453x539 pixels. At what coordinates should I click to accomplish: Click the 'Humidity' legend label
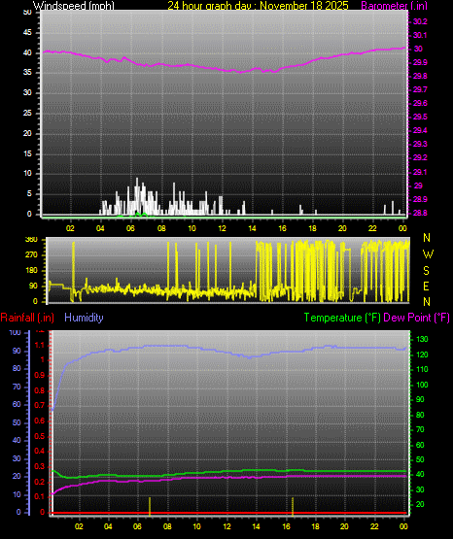pyautogui.click(x=84, y=318)
